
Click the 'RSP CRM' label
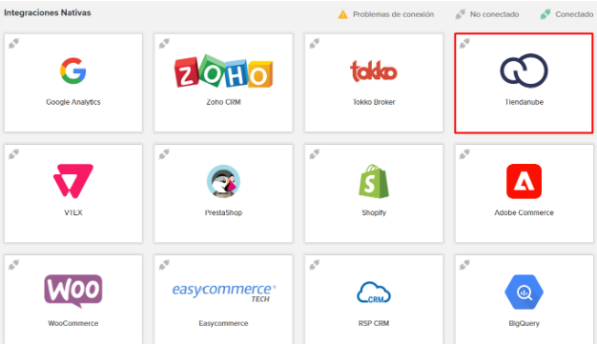tap(374, 323)
